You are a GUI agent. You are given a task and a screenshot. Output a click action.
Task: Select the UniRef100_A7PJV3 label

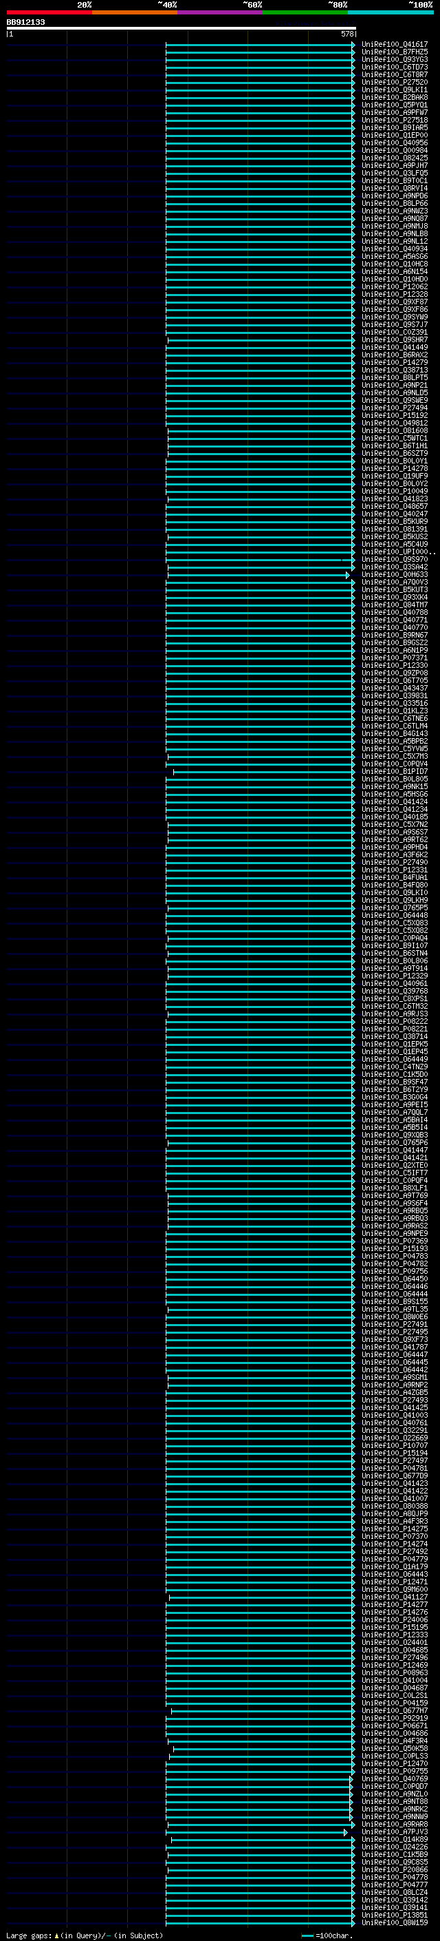point(395,1831)
